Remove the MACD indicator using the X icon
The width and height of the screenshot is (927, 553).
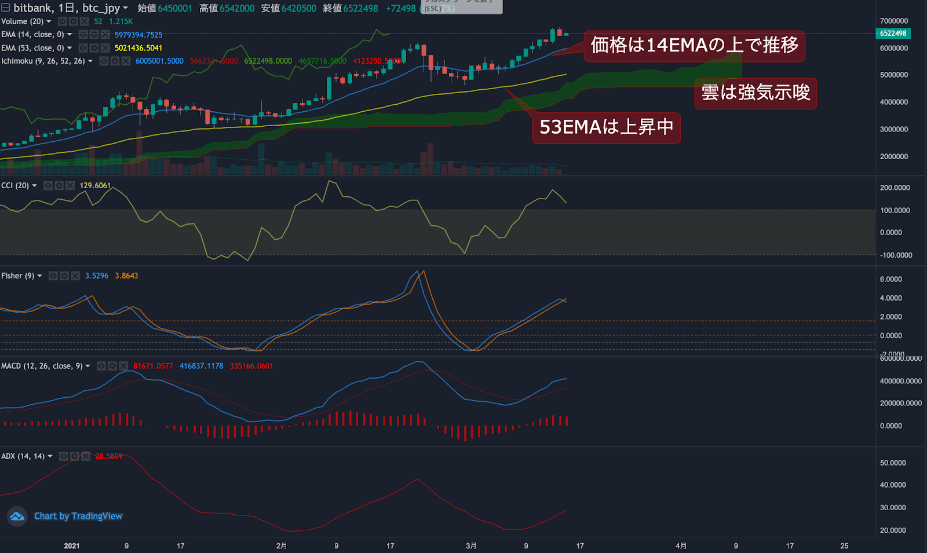[x=123, y=366]
